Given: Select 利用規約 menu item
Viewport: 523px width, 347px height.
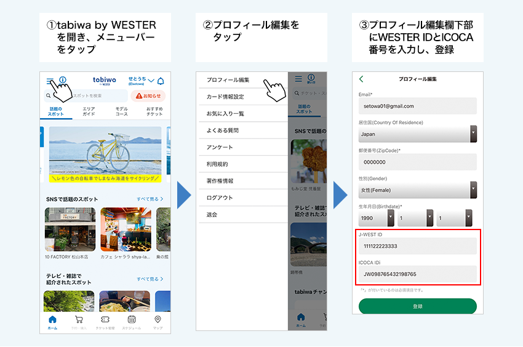Looking at the screenshot, I should tap(243, 164).
